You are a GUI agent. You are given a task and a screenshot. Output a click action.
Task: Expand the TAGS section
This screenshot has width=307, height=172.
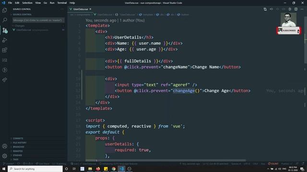16,160
